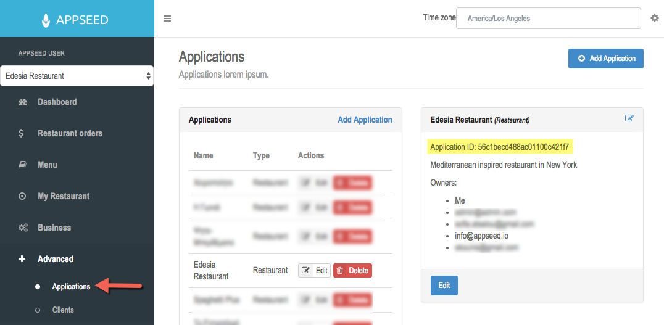Click the Owners: label
The width and height of the screenshot is (664, 325).
443,183
